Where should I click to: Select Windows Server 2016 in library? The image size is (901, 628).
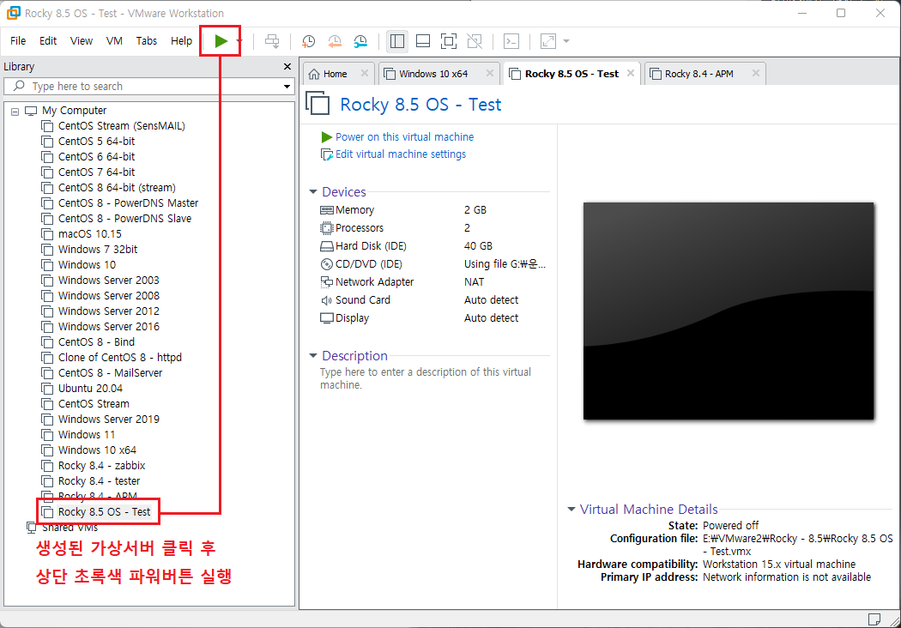pyautogui.click(x=109, y=326)
